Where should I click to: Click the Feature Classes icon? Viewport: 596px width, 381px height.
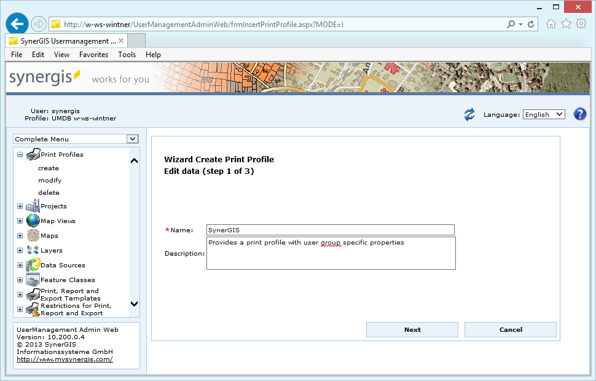click(x=32, y=280)
